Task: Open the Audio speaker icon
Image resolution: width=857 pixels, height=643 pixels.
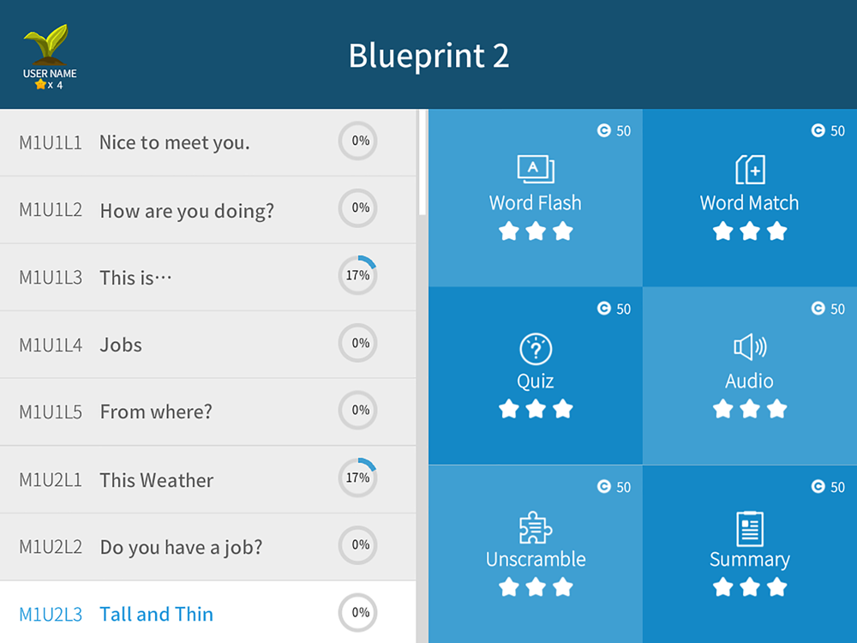Action: pos(750,346)
